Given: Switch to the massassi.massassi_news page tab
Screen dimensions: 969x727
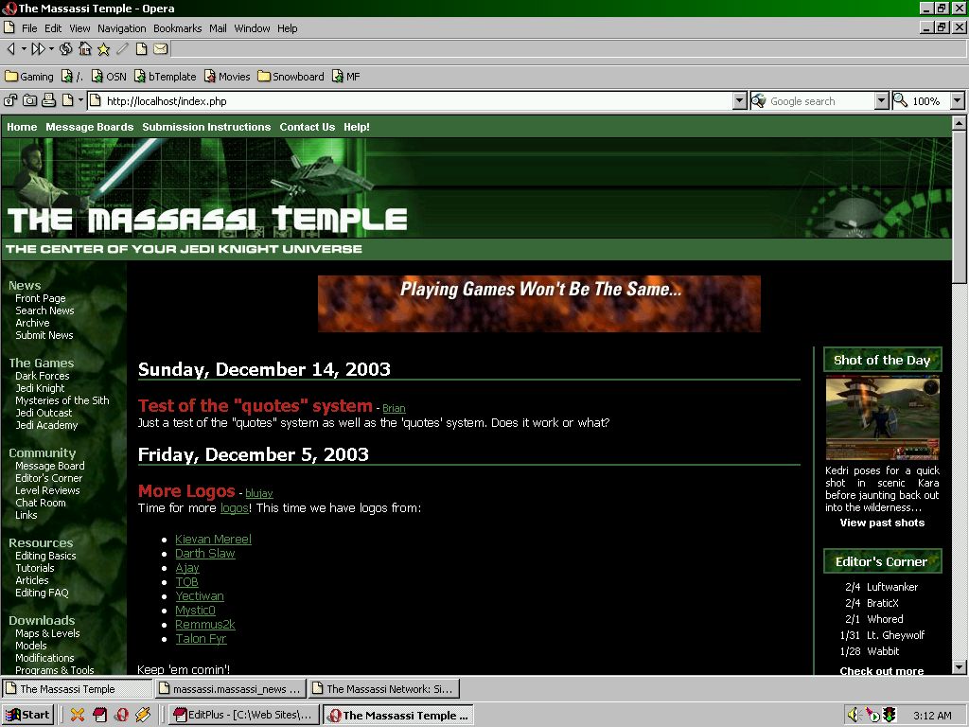Looking at the screenshot, I should [x=229, y=689].
